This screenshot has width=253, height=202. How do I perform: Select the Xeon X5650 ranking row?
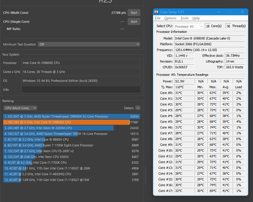click(x=72, y=157)
